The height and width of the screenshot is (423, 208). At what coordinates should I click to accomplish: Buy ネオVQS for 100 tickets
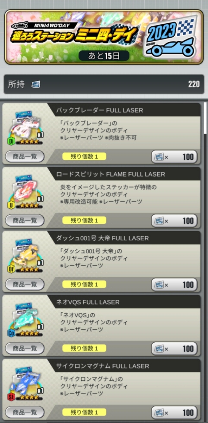click(x=174, y=349)
